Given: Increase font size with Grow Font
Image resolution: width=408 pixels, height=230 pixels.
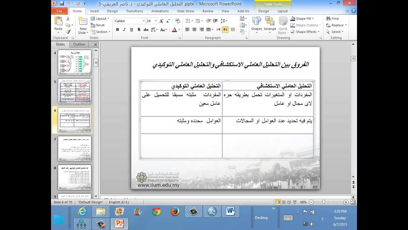Looking at the screenshot, I should click(x=162, y=21).
